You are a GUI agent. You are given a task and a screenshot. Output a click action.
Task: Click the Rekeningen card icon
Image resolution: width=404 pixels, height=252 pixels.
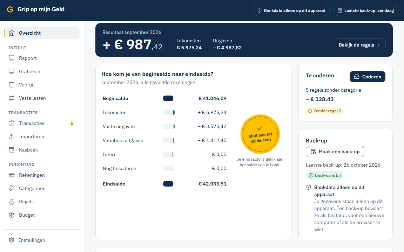tap(12, 175)
